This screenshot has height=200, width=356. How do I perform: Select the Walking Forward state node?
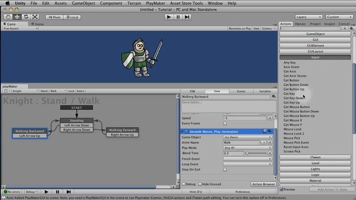click(x=122, y=130)
